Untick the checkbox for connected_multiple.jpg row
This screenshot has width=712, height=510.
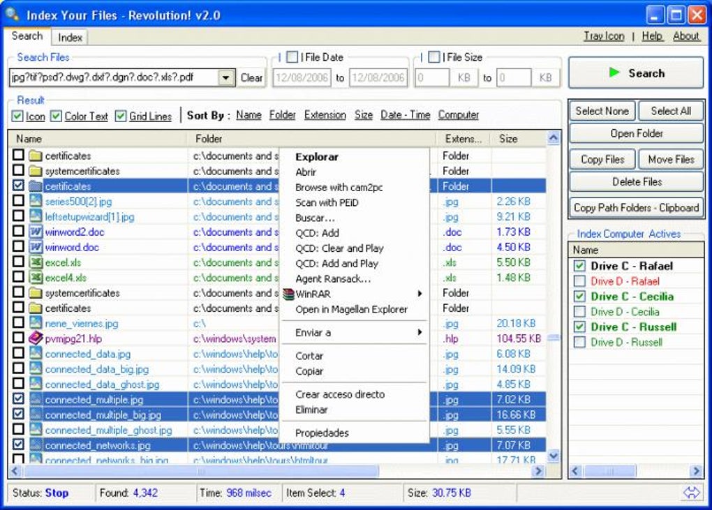click(x=18, y=400)
